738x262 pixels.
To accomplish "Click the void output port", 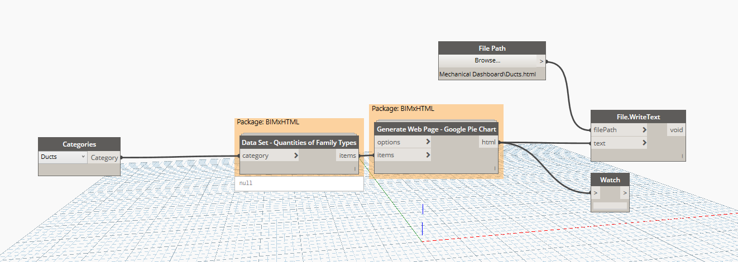I will click(676, 130).
